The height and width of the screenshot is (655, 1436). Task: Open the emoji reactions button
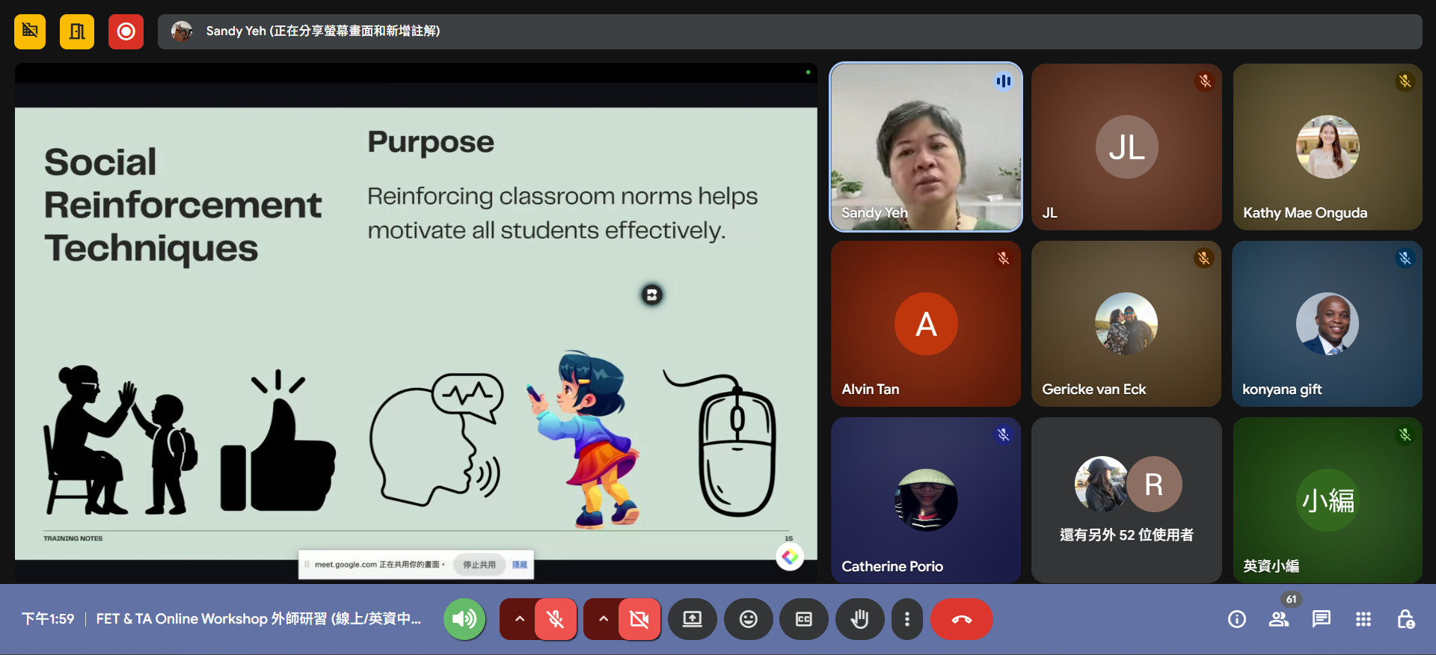pyautogui.click(x=748, y=619)
